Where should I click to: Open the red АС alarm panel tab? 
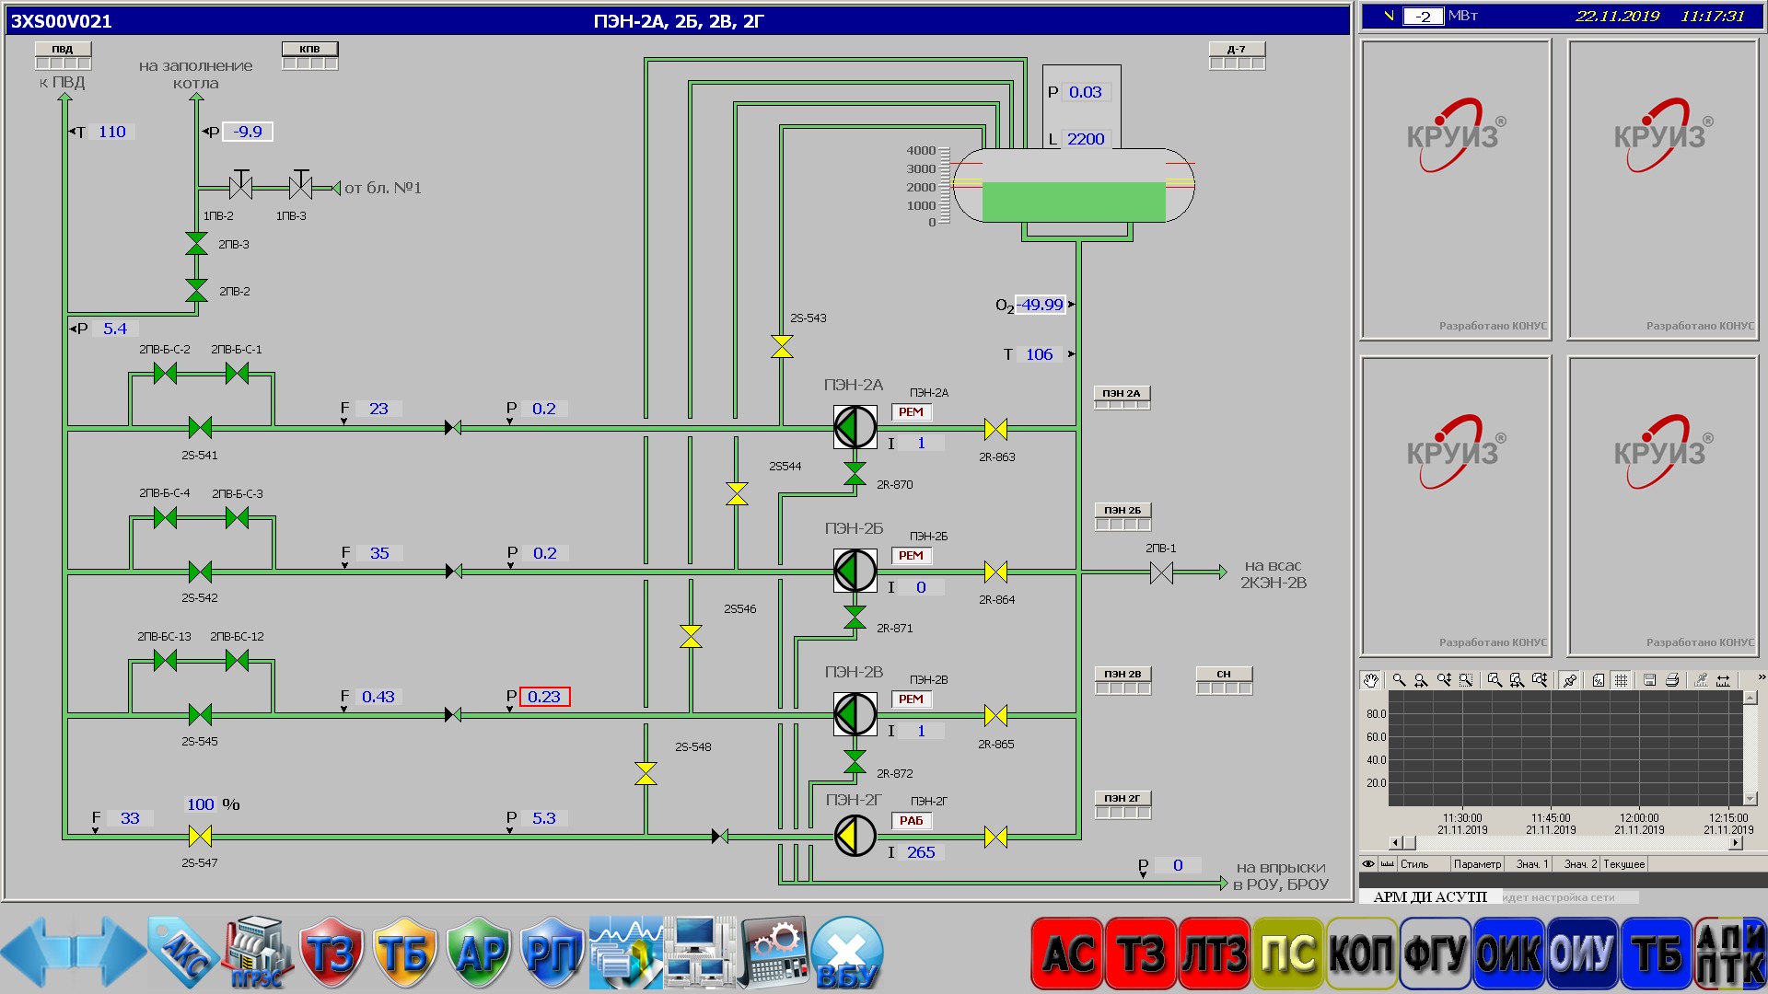(1066, 954)
